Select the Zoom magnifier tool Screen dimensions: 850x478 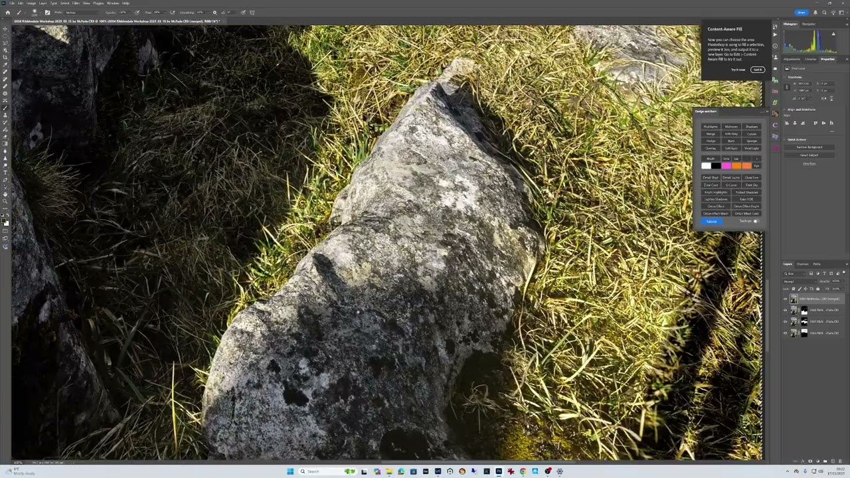(5, 201)
